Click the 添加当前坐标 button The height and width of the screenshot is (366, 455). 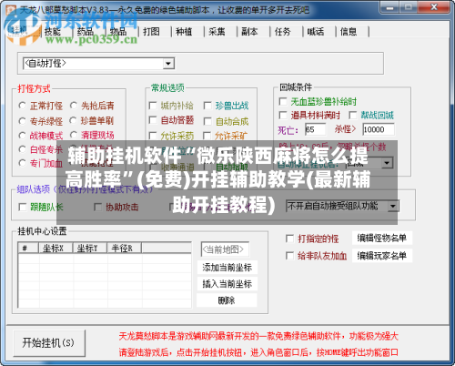227,268
